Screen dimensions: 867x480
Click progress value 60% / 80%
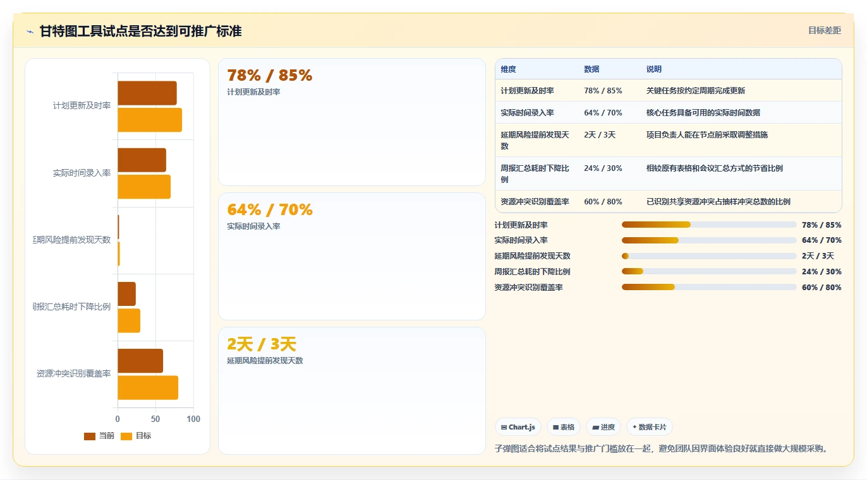[822, 288]
